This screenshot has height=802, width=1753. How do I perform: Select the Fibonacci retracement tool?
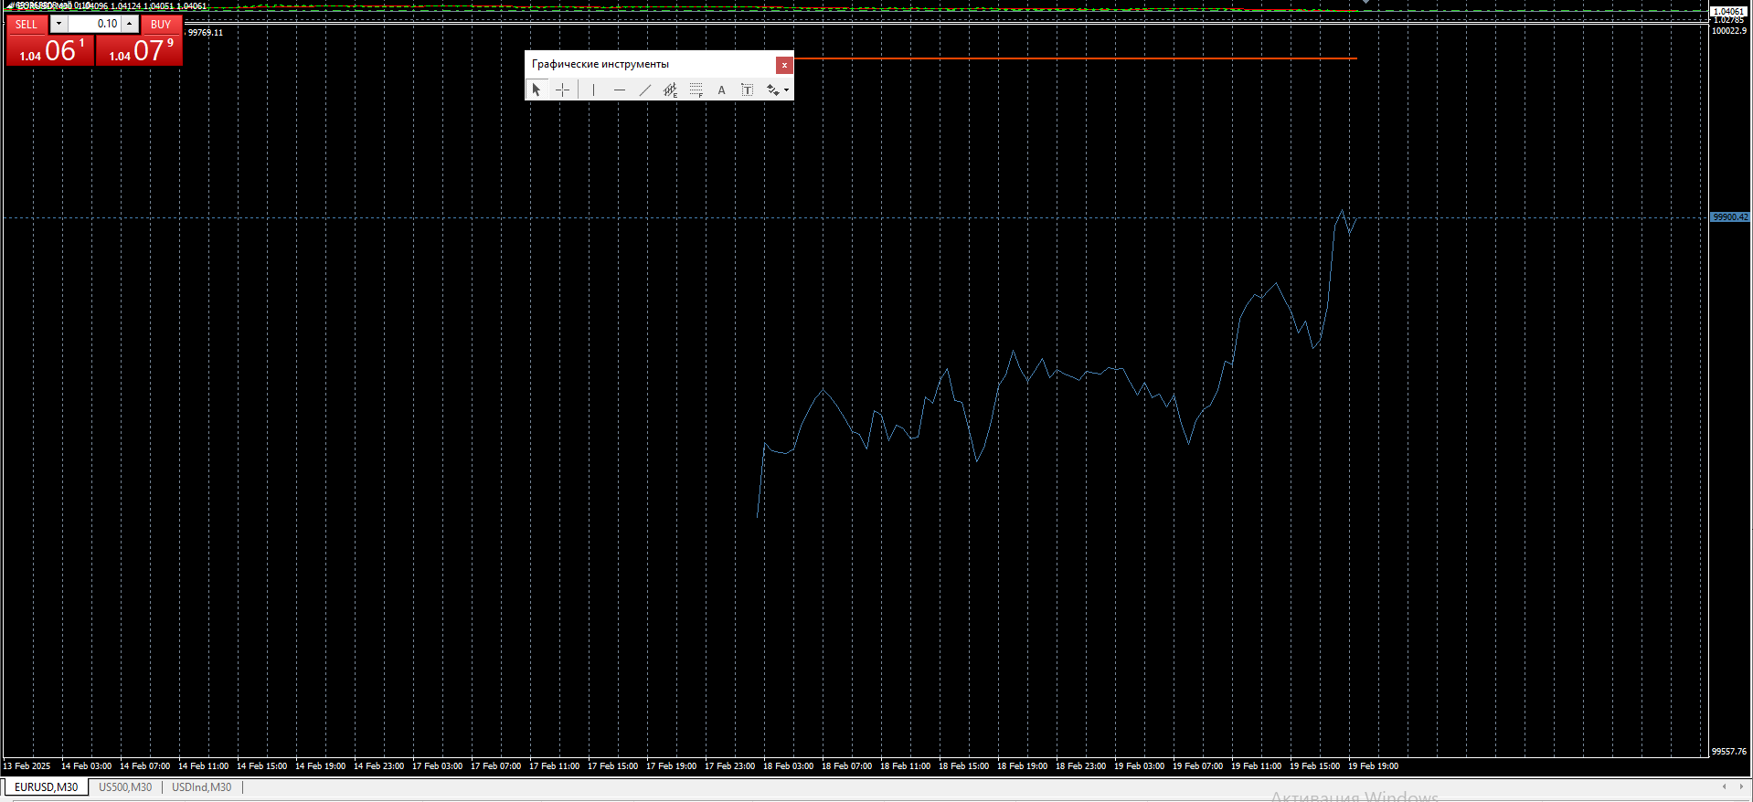[x=696, y=90]
